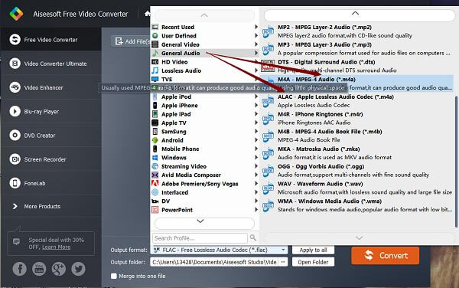
Task: Click the speech bubble special deal icon
Action: (16, 242)
